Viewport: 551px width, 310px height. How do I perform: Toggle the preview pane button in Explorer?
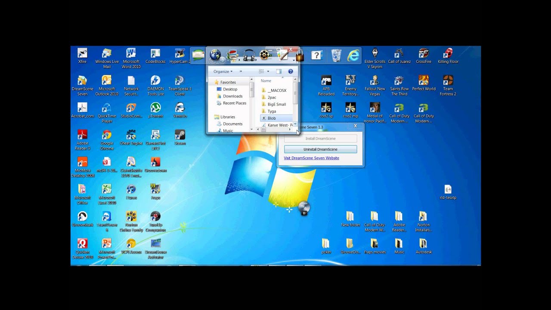tap(279, 71)
